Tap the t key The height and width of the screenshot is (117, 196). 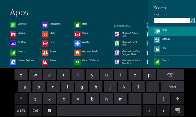78,75
